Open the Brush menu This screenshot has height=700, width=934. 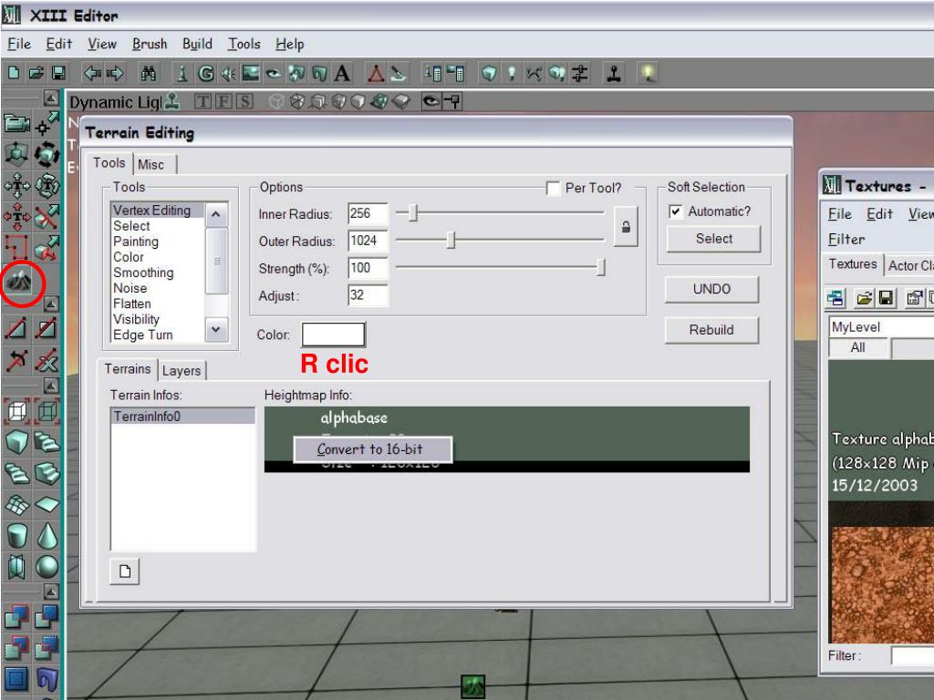[x=150, y=44]
